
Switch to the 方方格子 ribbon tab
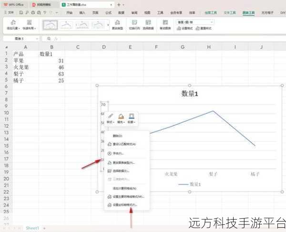click(267, 12)
